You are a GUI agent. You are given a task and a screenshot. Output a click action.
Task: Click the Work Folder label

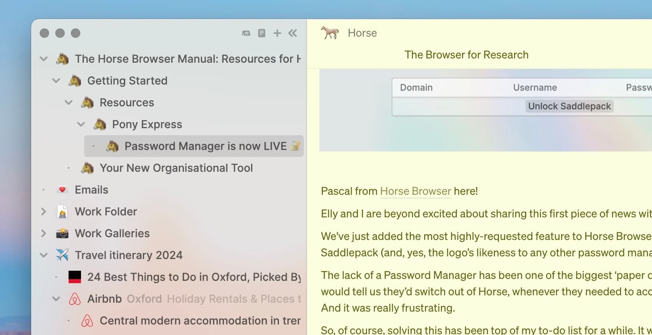pyautogui.click(x=106, y=212)
